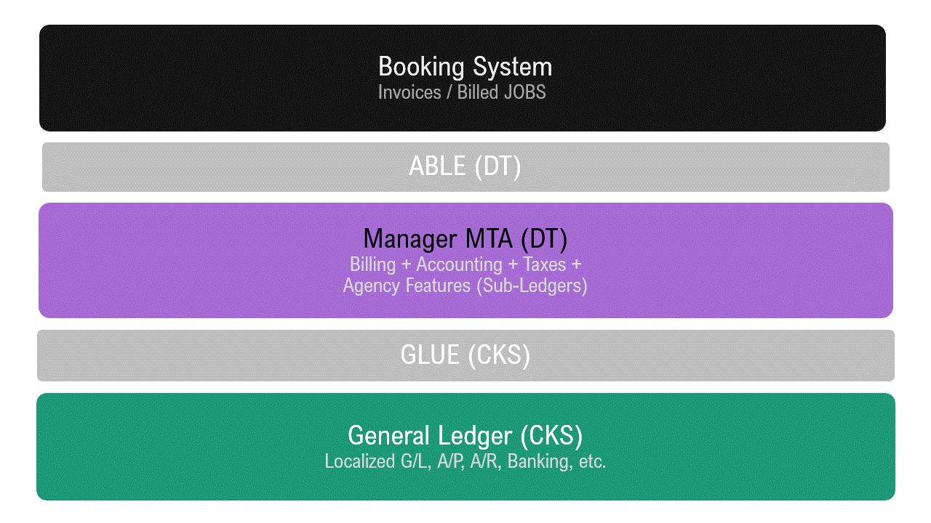Select the G/L text in the green box
This screenshot has width=931, height=523.
coord(415,461)
